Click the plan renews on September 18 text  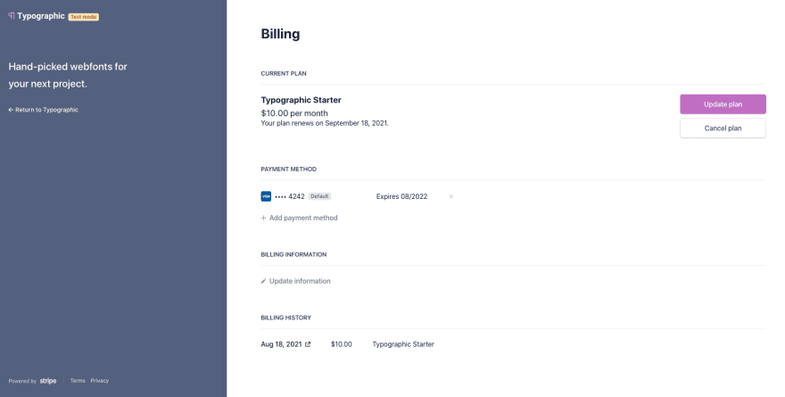325,123
